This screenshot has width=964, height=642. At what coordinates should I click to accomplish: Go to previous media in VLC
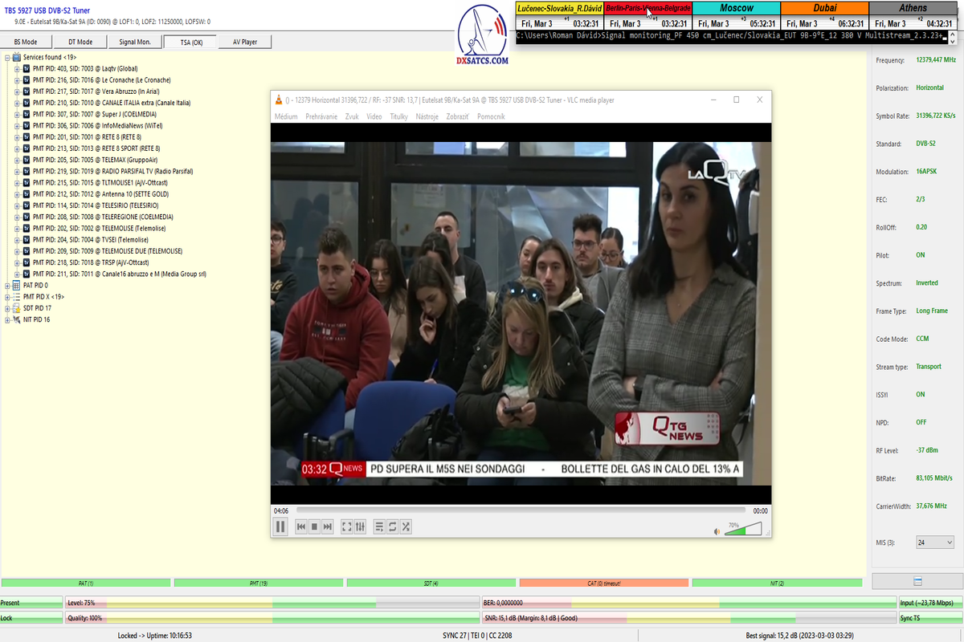(301, 526)
